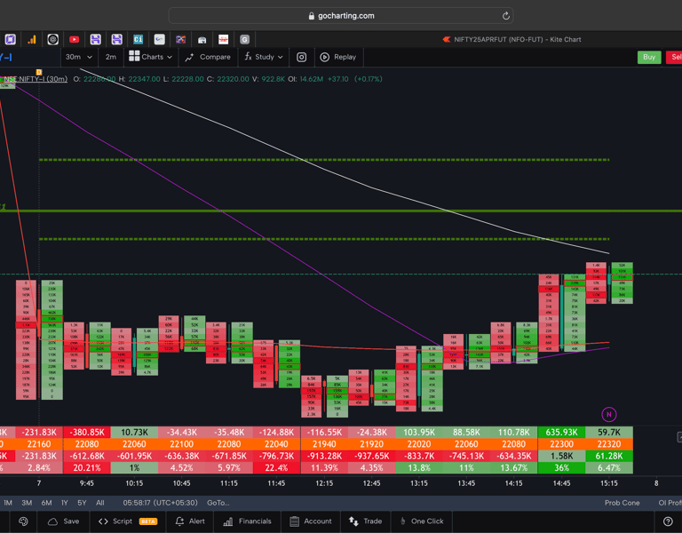The image size is (682, 533).
Task: Open the Trade panel
Action: point(365,521)
